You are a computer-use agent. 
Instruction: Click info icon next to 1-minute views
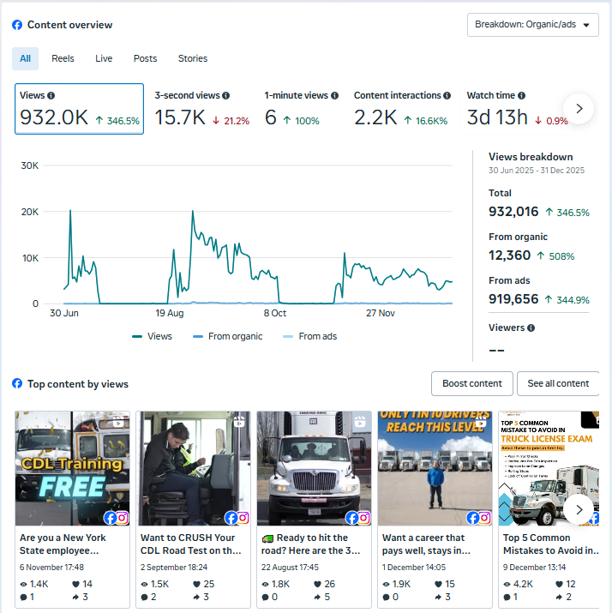click(x=334, y=95)
